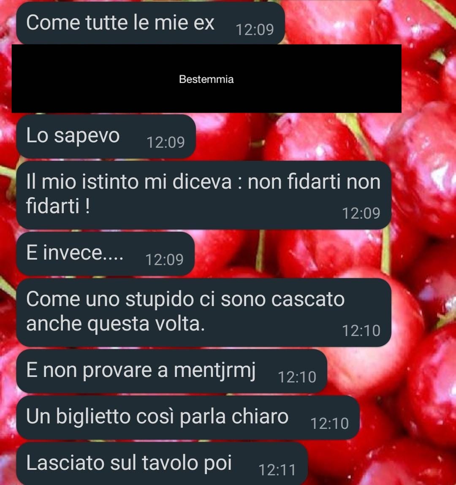Tap the "Lo sapevo" message bubble
This screenshot has width=456, height=485.
pos(106,136)
